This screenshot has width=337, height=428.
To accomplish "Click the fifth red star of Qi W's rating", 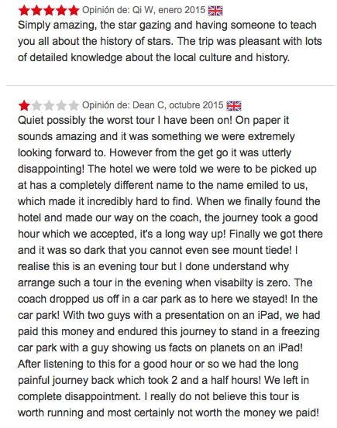I will click(74, 11).
